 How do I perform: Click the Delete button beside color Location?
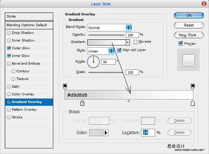[x=179, y=132]
